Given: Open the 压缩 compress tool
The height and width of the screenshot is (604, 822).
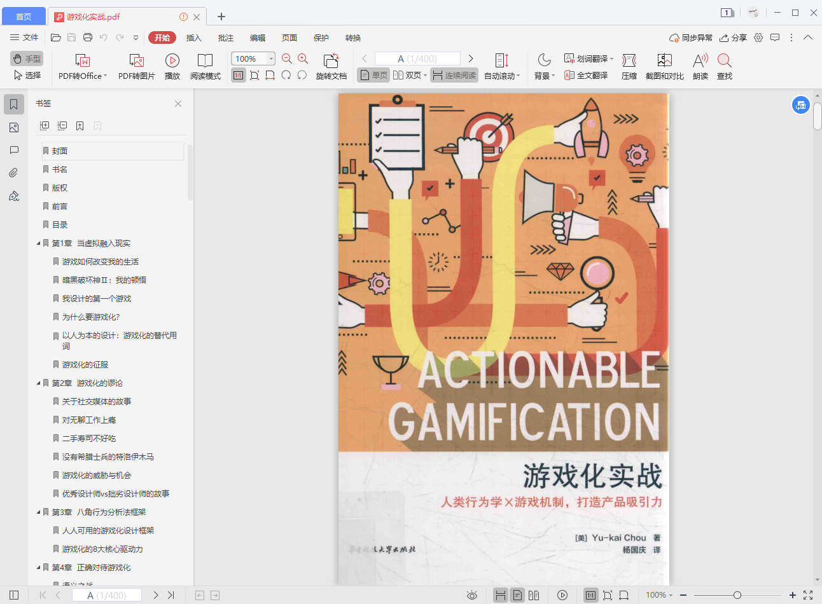Looking at the screenshot, I should [629, 66].
